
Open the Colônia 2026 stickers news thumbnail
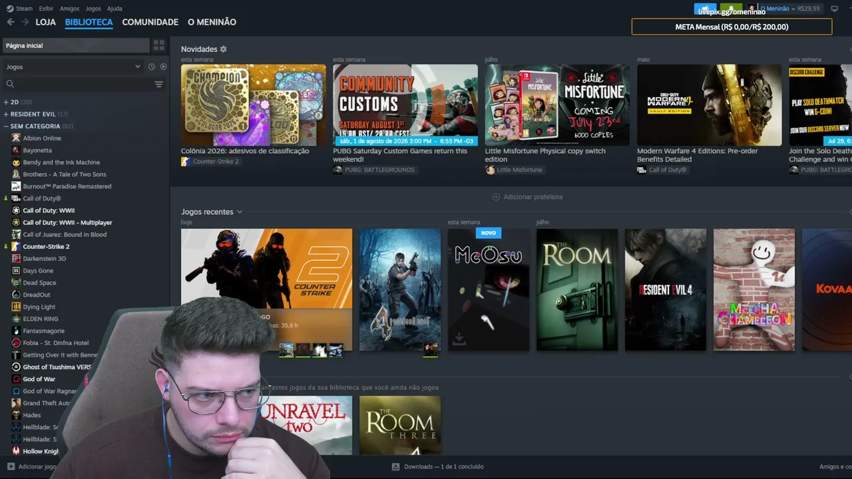pos(254,105)
